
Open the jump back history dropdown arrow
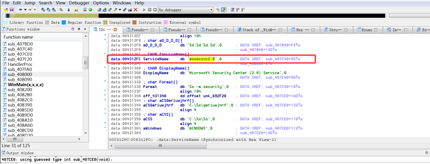(25, 10)
